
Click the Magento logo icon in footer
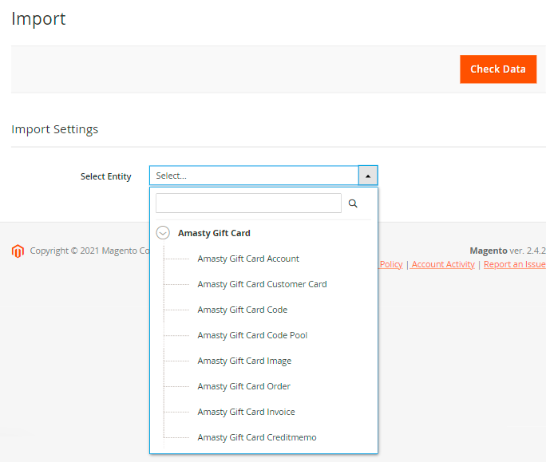18,251
